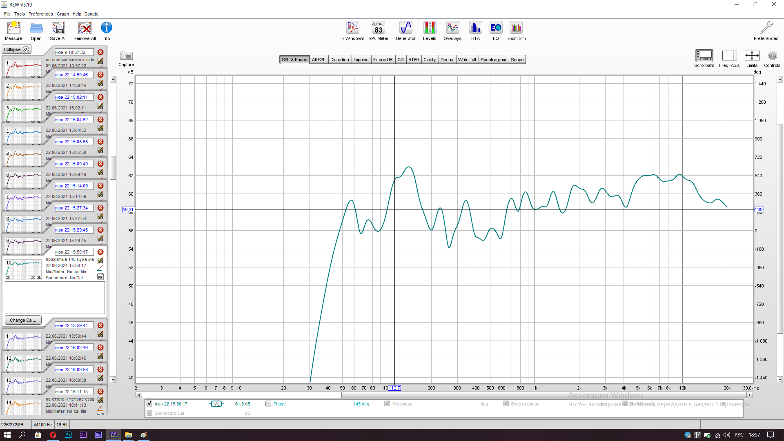Delete measurement июн 22 15:02:11

(x=100, y=97)
